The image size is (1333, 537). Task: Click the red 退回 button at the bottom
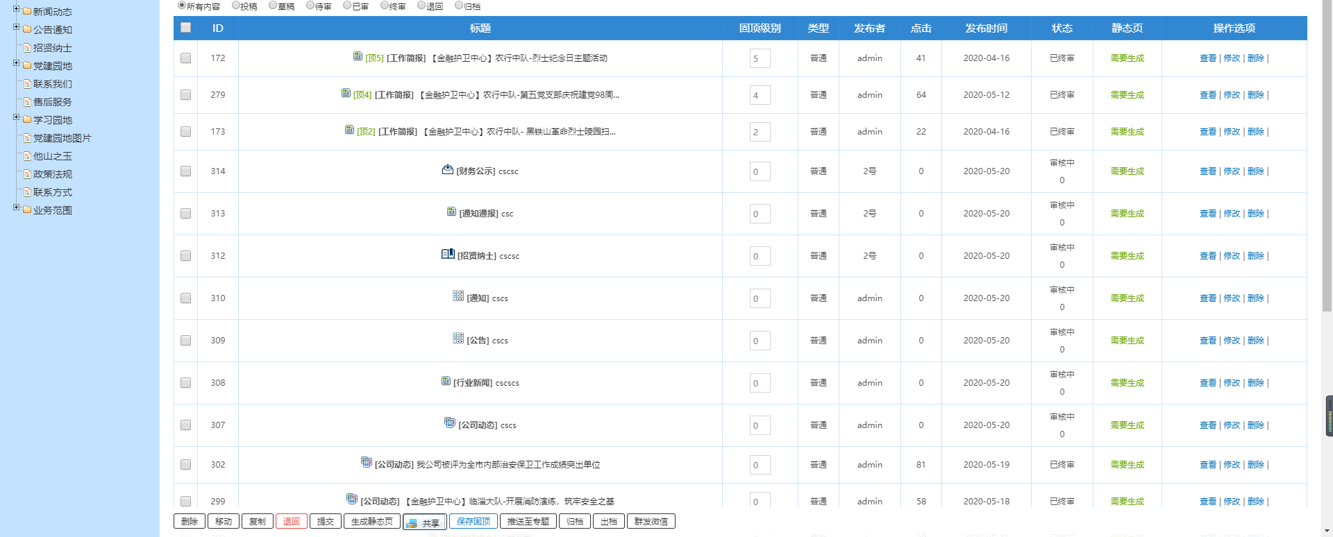(x=292, y=522)
